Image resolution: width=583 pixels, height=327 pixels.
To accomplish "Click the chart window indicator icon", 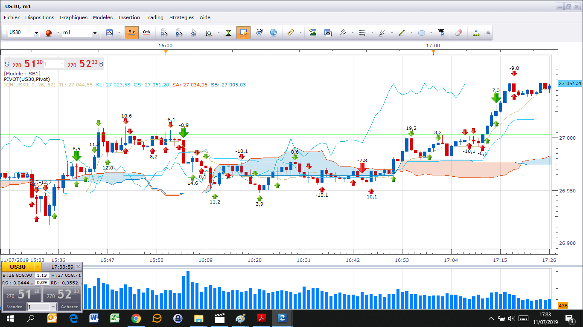I will [x=328, y=33].
